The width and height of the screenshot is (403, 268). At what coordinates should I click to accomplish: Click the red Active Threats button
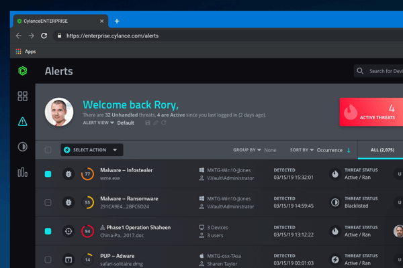371,112
